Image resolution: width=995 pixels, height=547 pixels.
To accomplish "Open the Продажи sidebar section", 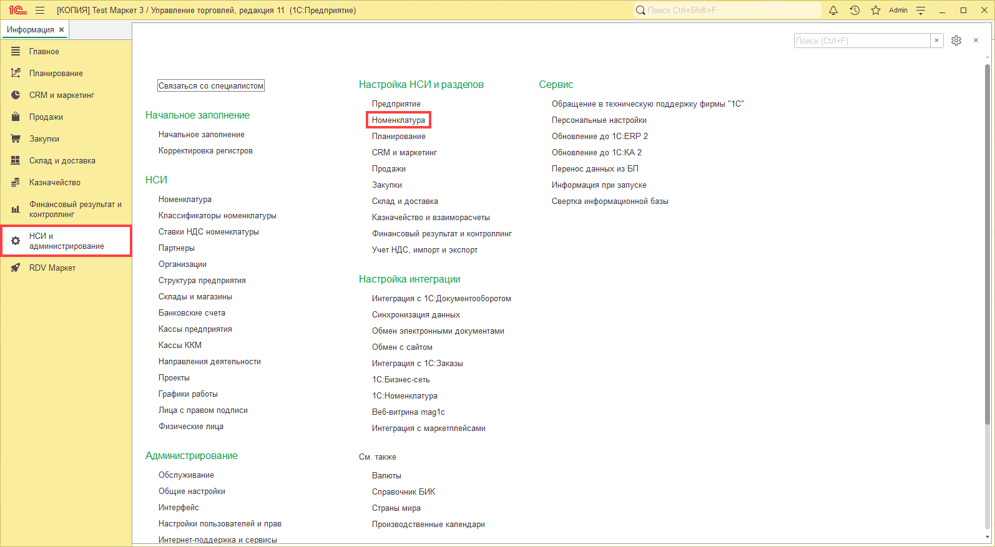I will [x=46, y=117].
